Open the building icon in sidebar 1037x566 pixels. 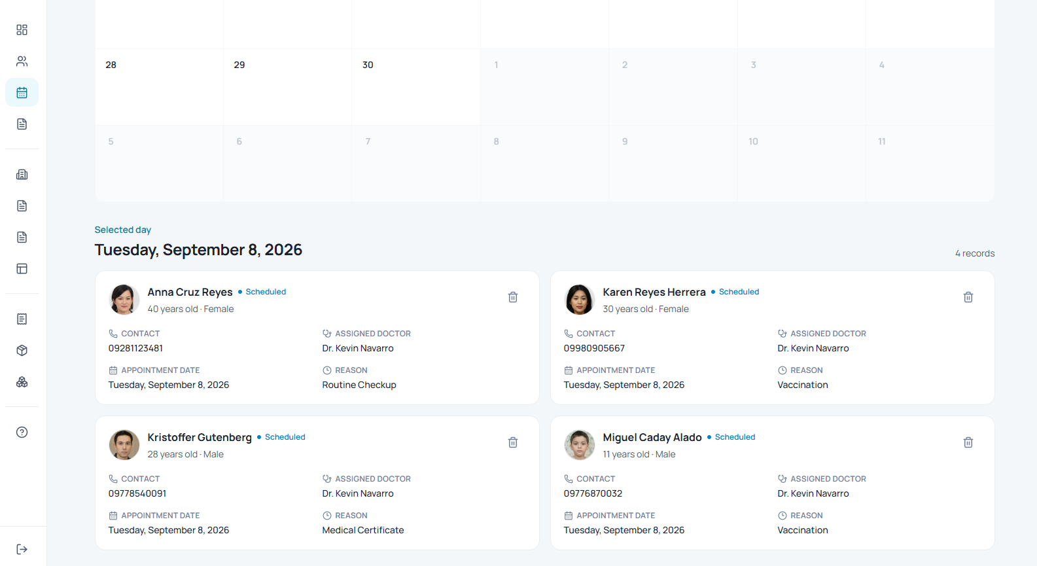[x=22, y=175]
